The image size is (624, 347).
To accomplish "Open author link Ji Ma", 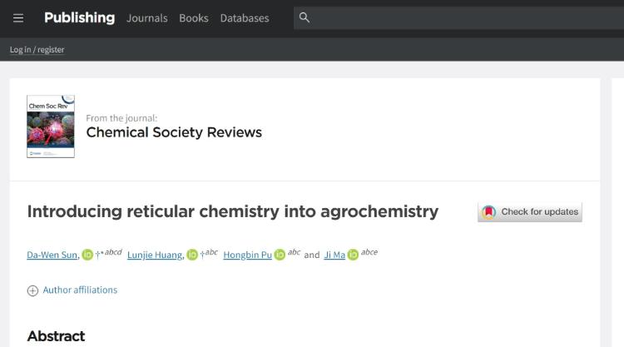I will pos(334,255).
